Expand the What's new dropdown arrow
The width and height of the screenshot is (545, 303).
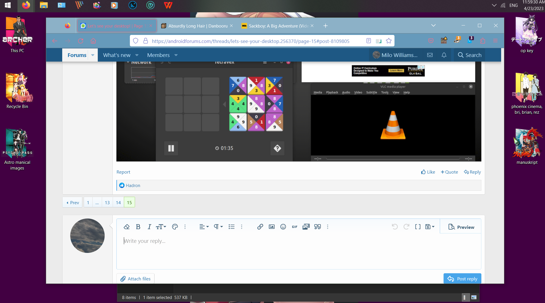click(137, 55)
